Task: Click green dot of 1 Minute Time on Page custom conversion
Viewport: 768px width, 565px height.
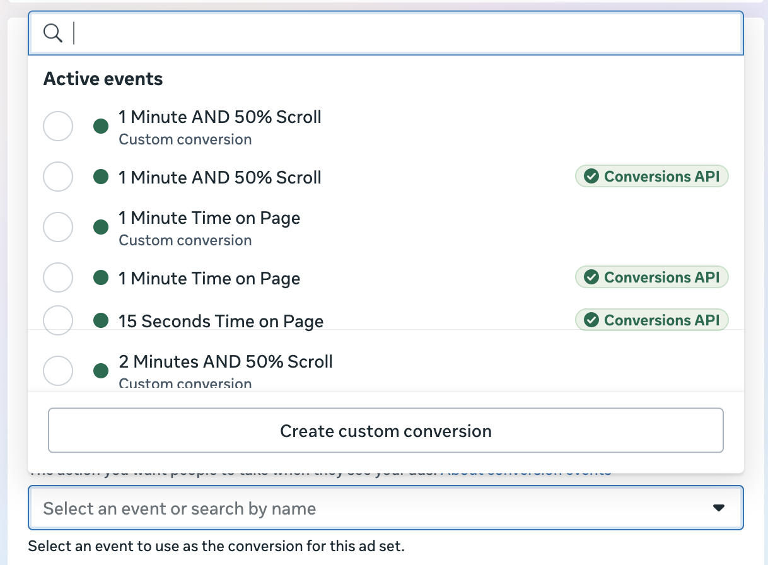Action: (101, 227)
